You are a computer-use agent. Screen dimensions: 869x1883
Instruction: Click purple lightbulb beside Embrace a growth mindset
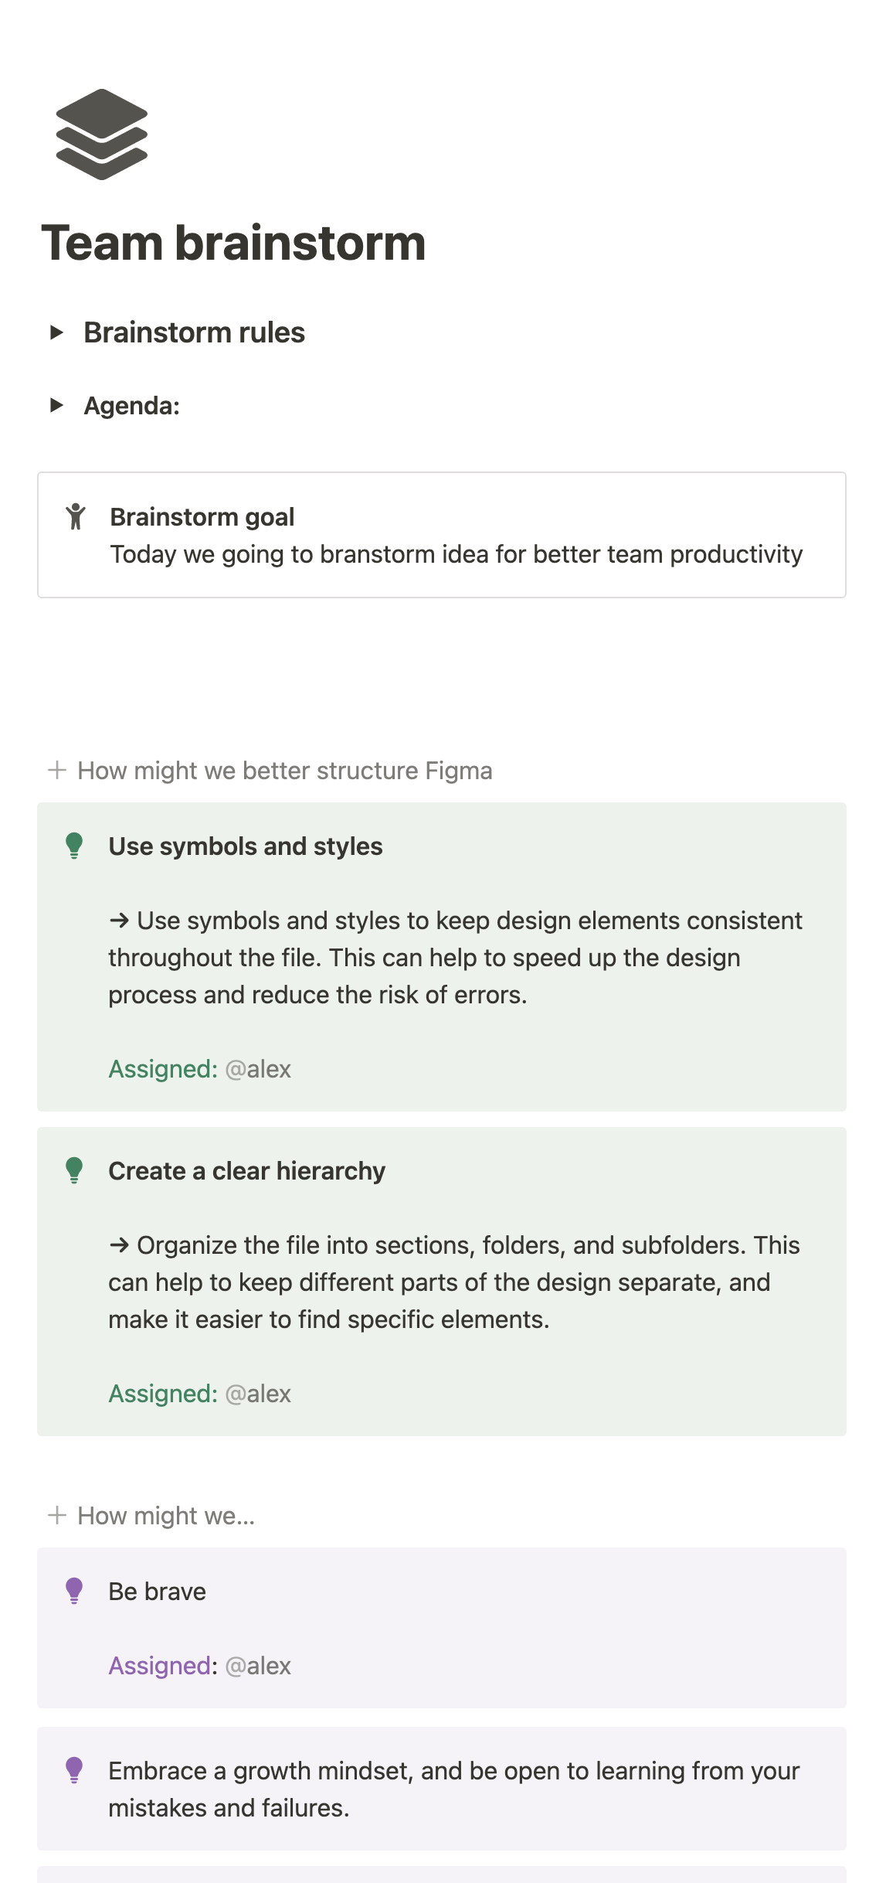(74, 1770)
